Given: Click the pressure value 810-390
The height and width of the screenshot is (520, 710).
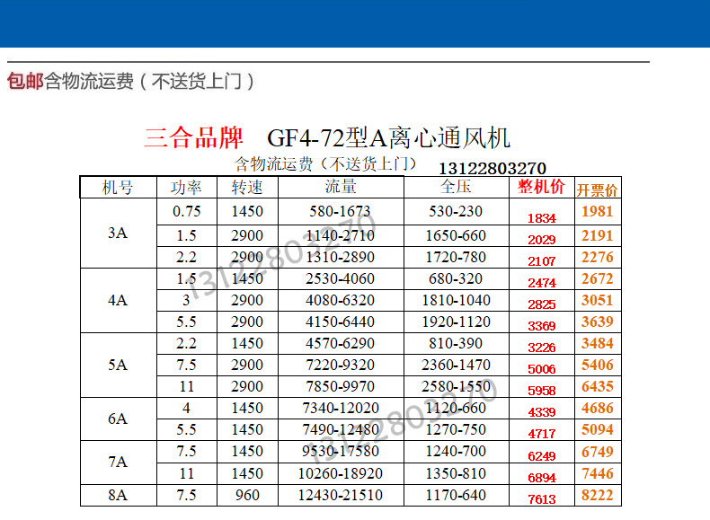Looking at the screenshot, I should pos(456,343).
